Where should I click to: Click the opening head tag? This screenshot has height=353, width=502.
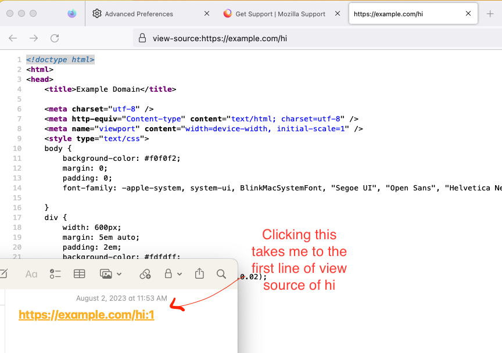tap(40, 80)
